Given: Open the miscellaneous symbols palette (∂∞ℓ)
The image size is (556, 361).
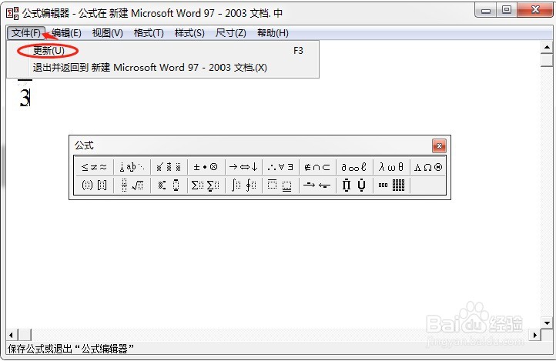Looking at the screenshot, I should [x=354, y=167].
